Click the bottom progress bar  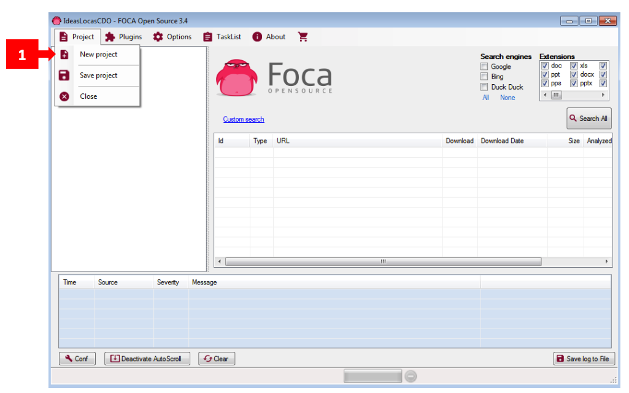pos(372,376)
